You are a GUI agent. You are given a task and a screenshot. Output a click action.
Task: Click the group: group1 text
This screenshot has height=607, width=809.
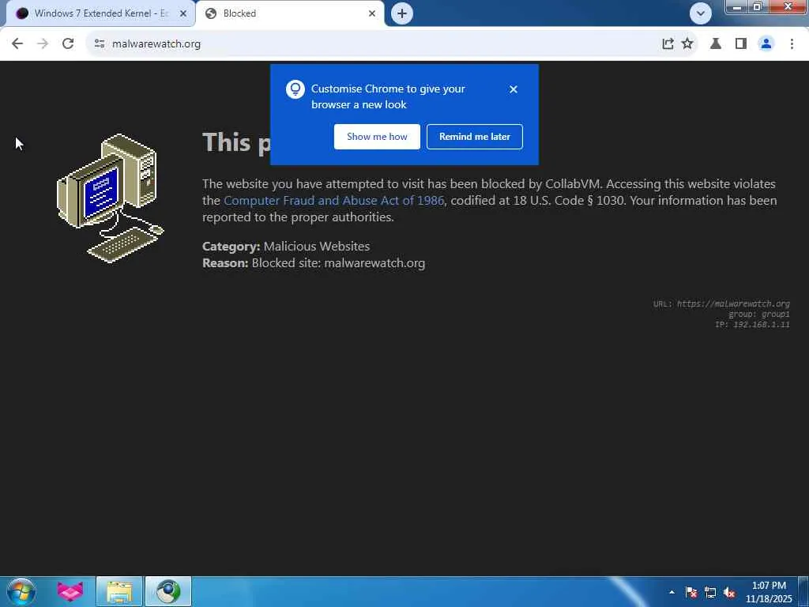click(759, 314)
